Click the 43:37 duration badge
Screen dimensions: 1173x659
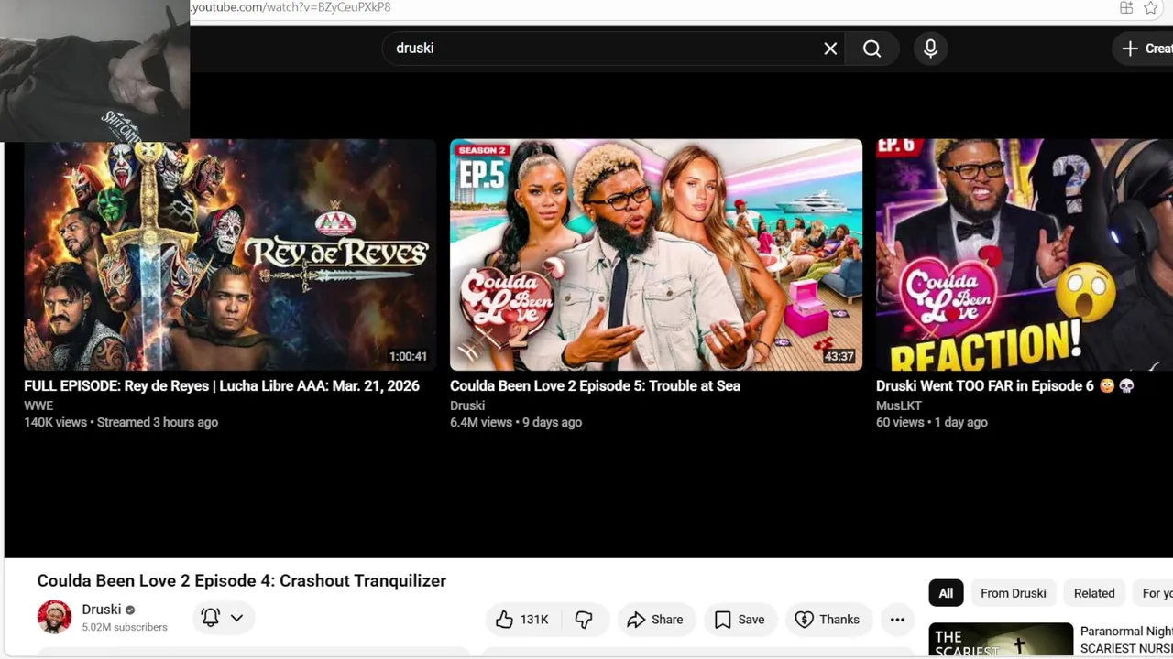pos(839,357)
